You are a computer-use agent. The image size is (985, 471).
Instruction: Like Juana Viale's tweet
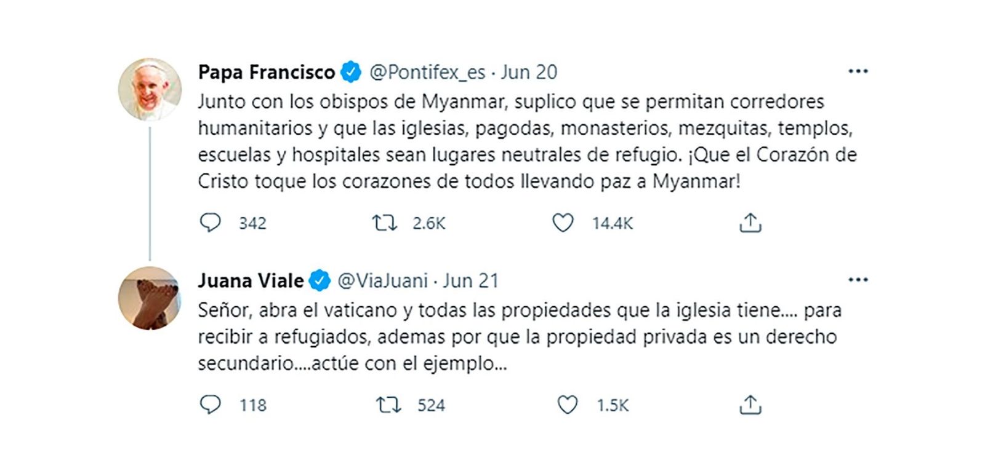pos(567,405)
